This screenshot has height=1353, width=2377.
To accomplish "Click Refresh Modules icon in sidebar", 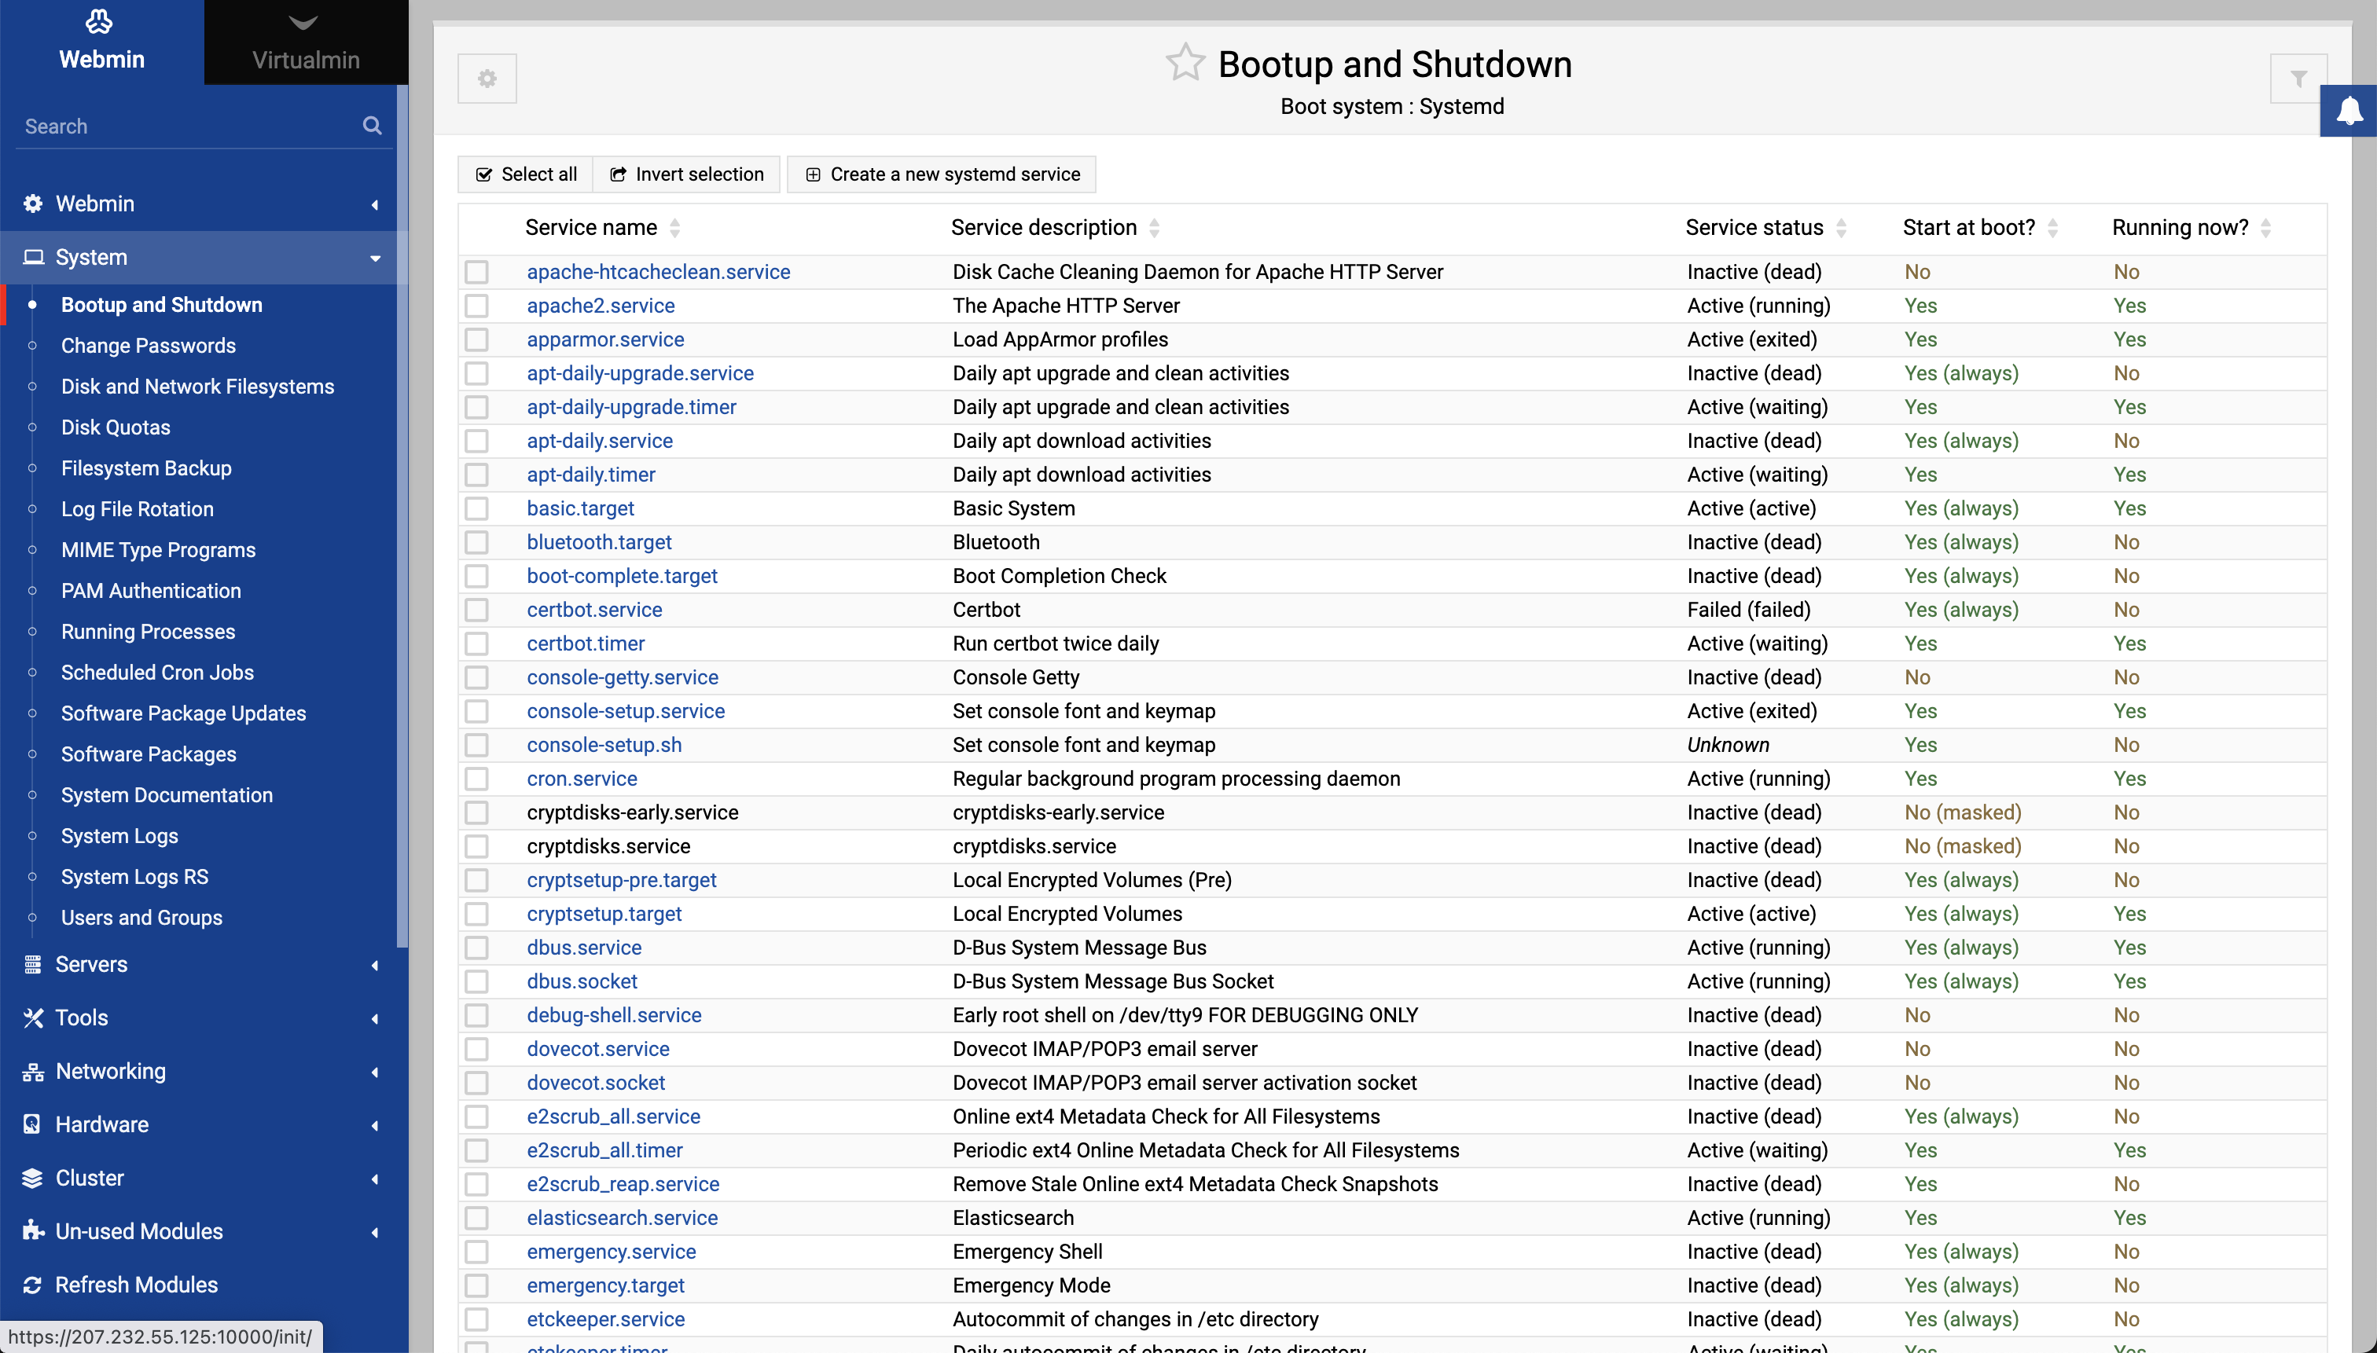I will click(32, 1284).
